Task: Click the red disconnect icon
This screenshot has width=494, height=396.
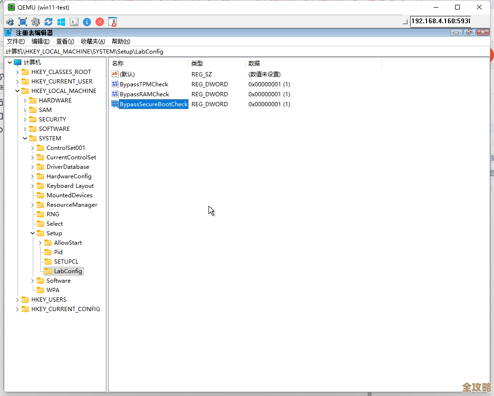Action: (x=100, y=22)
